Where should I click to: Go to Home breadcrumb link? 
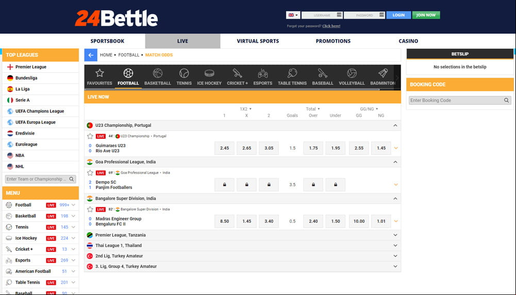click(106, 55)
